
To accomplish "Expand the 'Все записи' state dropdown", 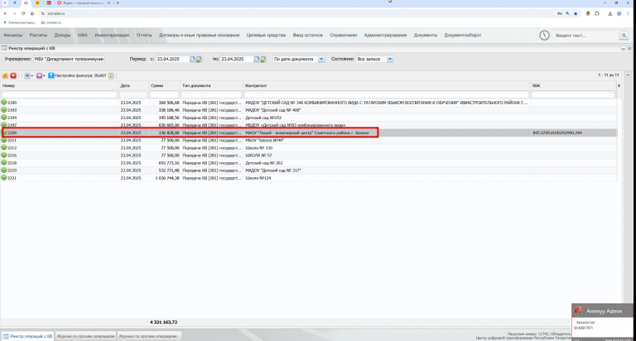I will 390,60.
